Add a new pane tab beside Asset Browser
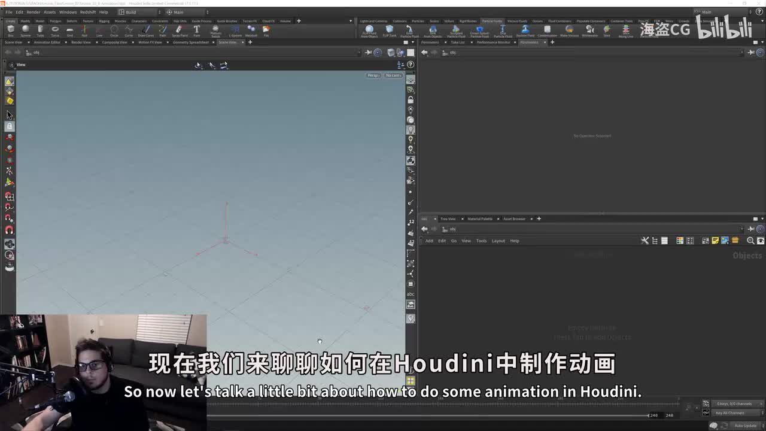766x431 pixels. tap(539, 218)
